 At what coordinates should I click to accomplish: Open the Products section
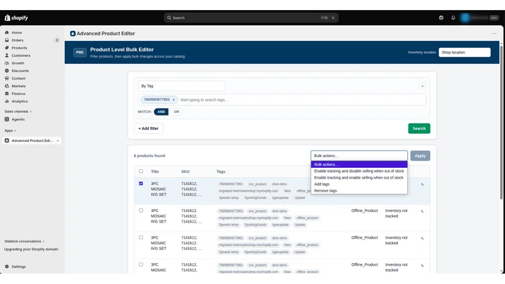coord(20,48)
